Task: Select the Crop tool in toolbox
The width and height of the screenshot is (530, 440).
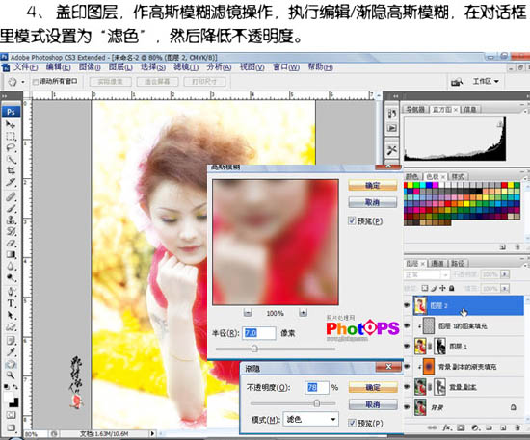Action: [11, 170]
